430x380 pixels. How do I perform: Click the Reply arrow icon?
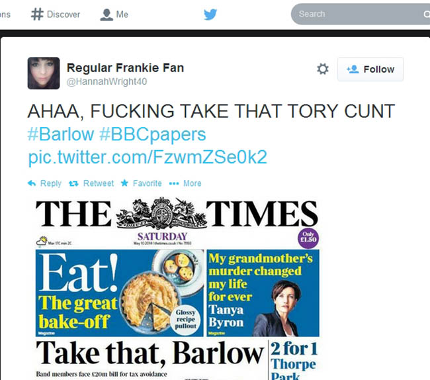coord(32,183)
